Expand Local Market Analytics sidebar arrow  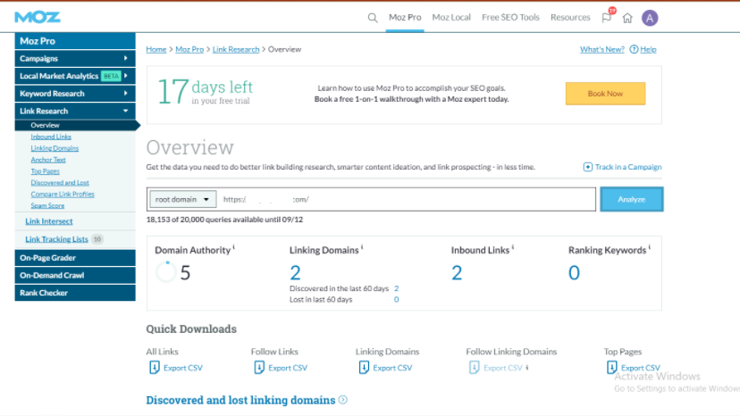pyautogui.click(x=125, y=76)
